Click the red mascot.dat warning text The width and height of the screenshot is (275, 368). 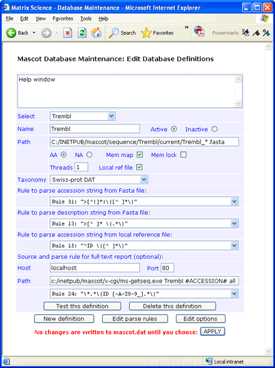pos(116,332)
